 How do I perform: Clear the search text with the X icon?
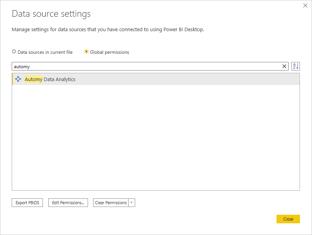284,66
